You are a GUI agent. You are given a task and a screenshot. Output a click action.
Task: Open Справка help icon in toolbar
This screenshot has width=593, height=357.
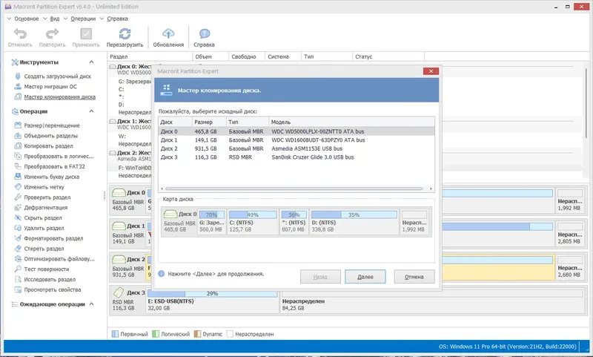pos(204,33)
